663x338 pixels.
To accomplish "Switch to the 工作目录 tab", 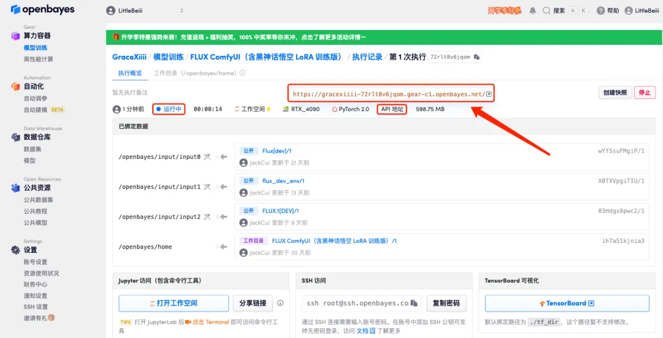I will point(195,73).
